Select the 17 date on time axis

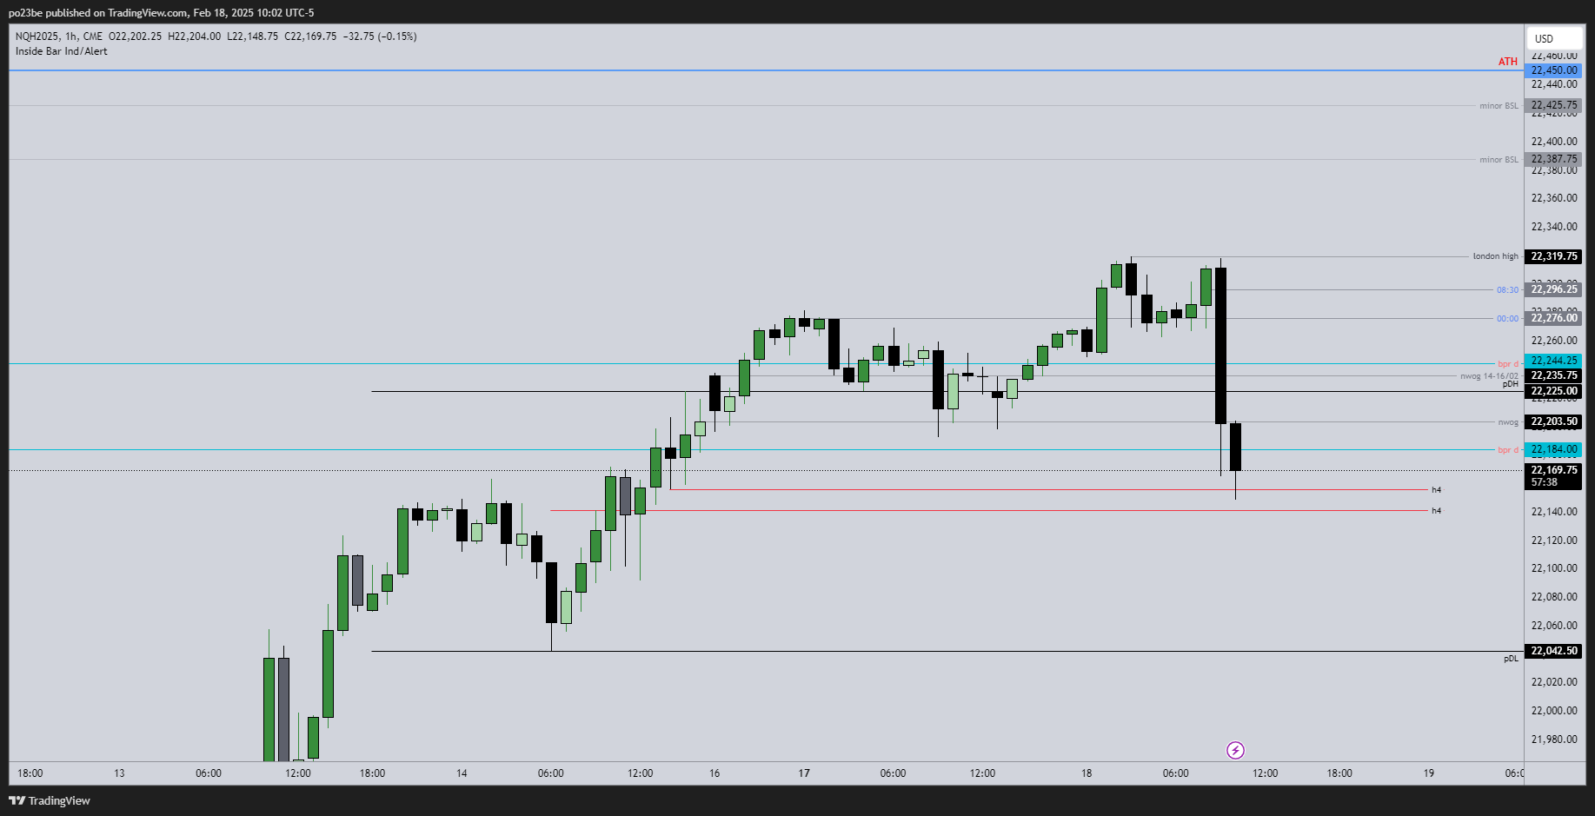click(x=804, y=773)
